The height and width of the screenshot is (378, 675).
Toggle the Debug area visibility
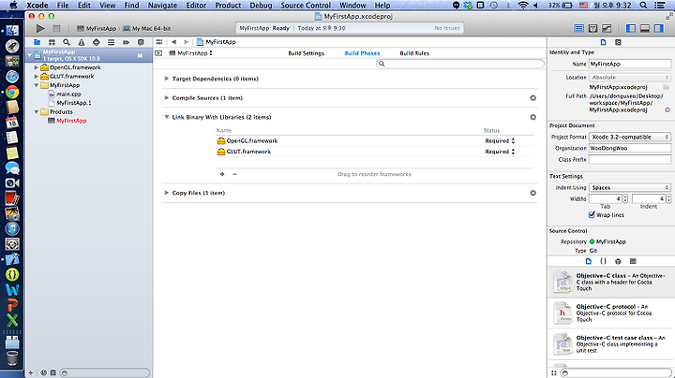[x=644, y=28]
